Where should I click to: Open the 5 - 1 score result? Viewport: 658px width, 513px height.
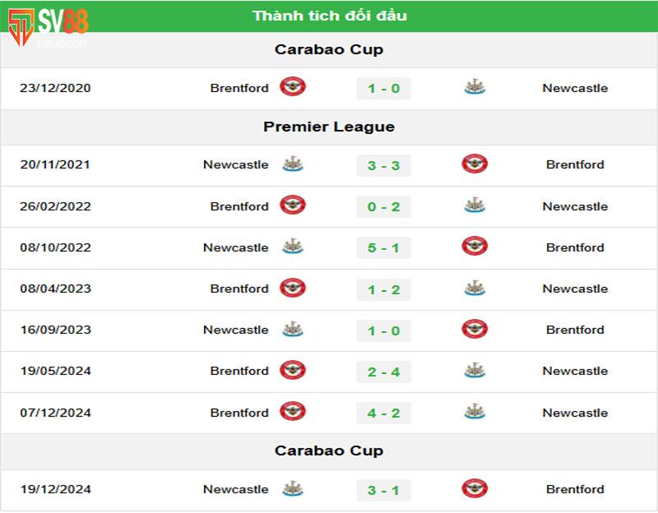click(x=383, y=248)
